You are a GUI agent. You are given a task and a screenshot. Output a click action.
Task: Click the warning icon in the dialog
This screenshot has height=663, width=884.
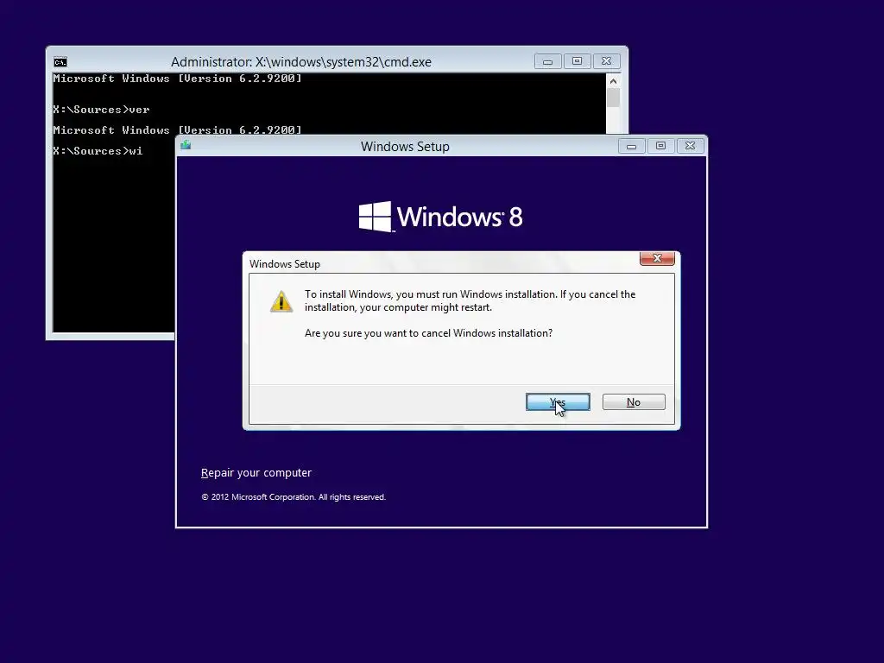(281, 301)
